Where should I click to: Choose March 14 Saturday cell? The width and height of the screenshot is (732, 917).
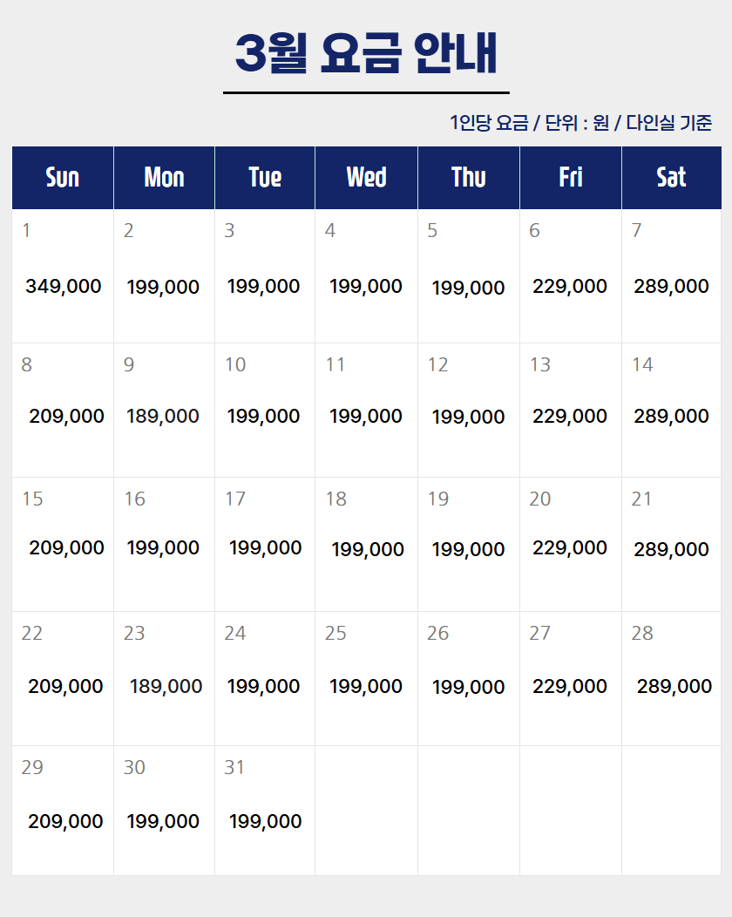[671, 410]
